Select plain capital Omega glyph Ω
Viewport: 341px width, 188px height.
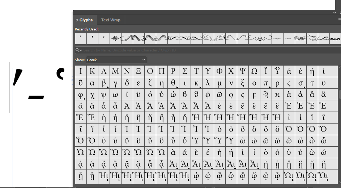click(x=254, y=71)
